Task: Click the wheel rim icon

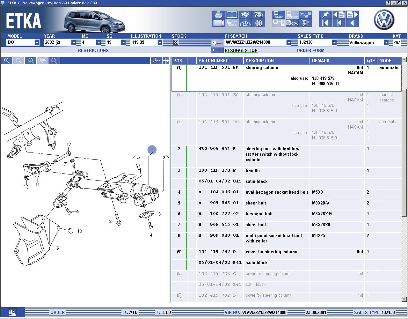Action: tap(259, 23)
